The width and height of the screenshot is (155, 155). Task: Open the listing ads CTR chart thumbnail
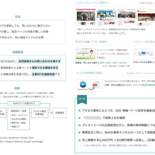click(x=143, y=54)
